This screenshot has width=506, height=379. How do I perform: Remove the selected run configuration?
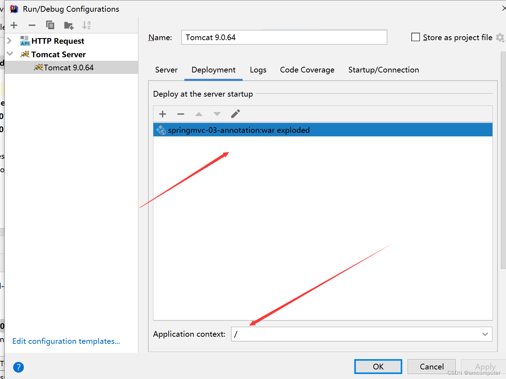[32, 25]
